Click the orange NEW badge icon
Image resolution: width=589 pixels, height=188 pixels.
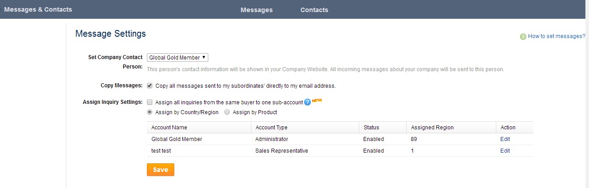(317, 100)
